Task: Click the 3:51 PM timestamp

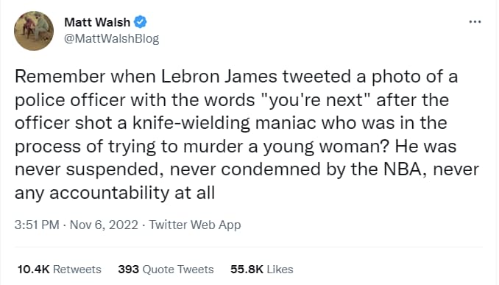Action: [37, 225]
